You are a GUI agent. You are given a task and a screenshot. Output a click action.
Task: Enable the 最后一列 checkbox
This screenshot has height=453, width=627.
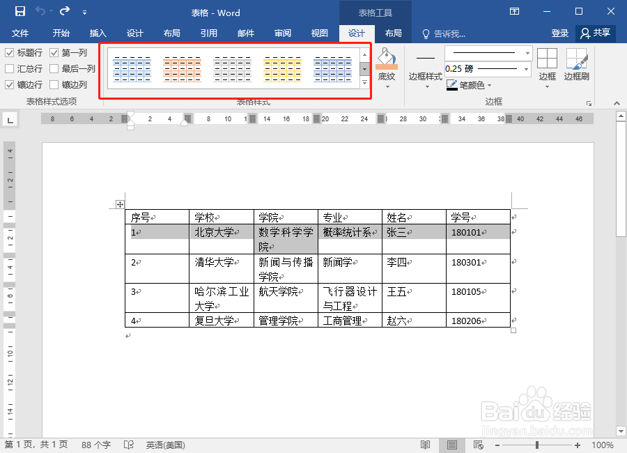tap(54, 68)
